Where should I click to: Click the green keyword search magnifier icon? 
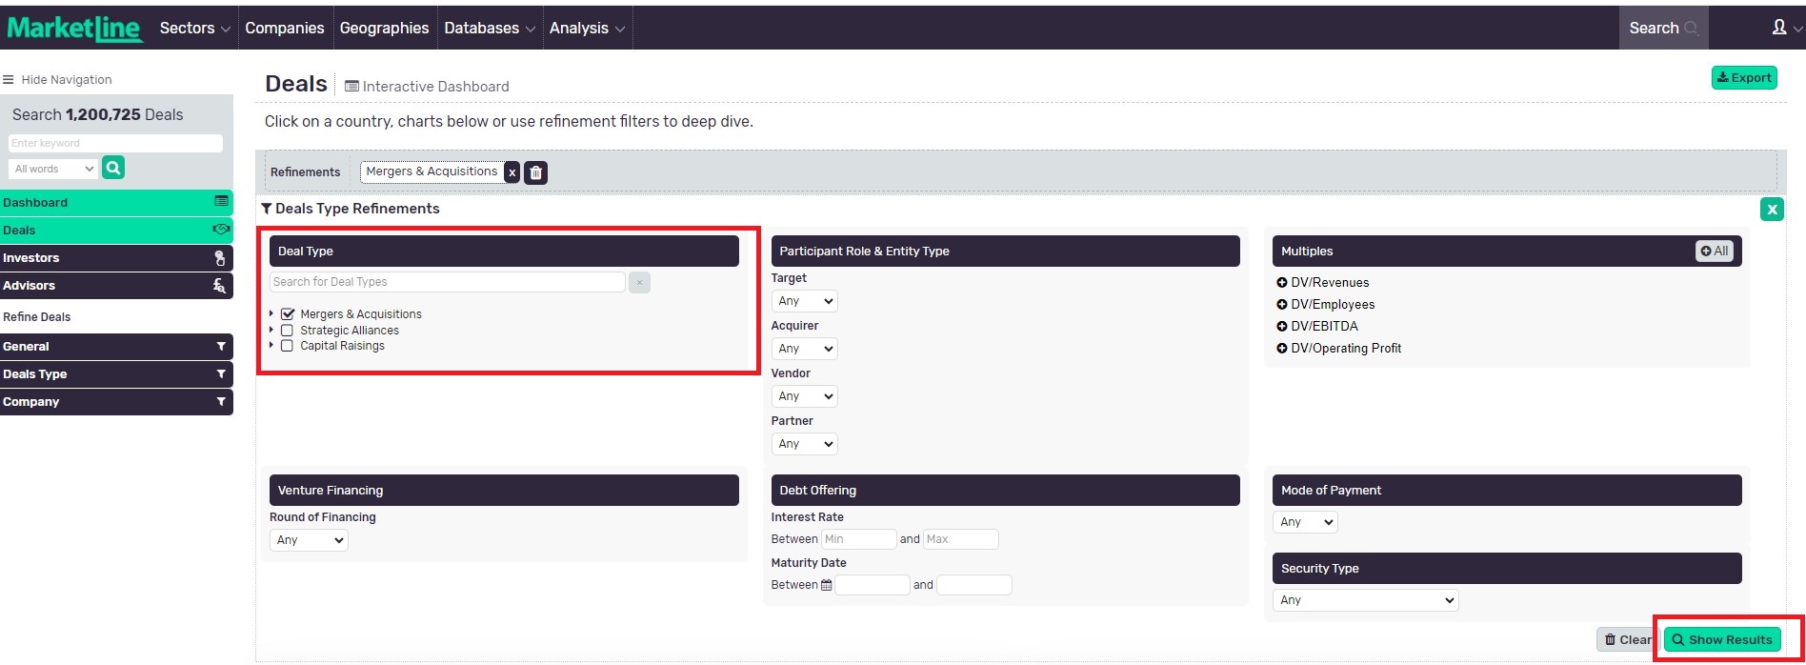coord(113,168)
